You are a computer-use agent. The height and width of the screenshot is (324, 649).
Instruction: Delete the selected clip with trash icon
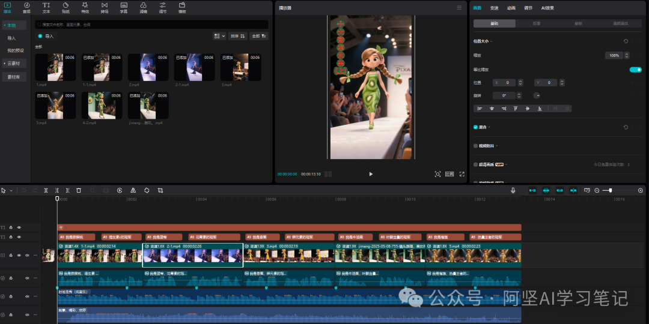(79, 191)
